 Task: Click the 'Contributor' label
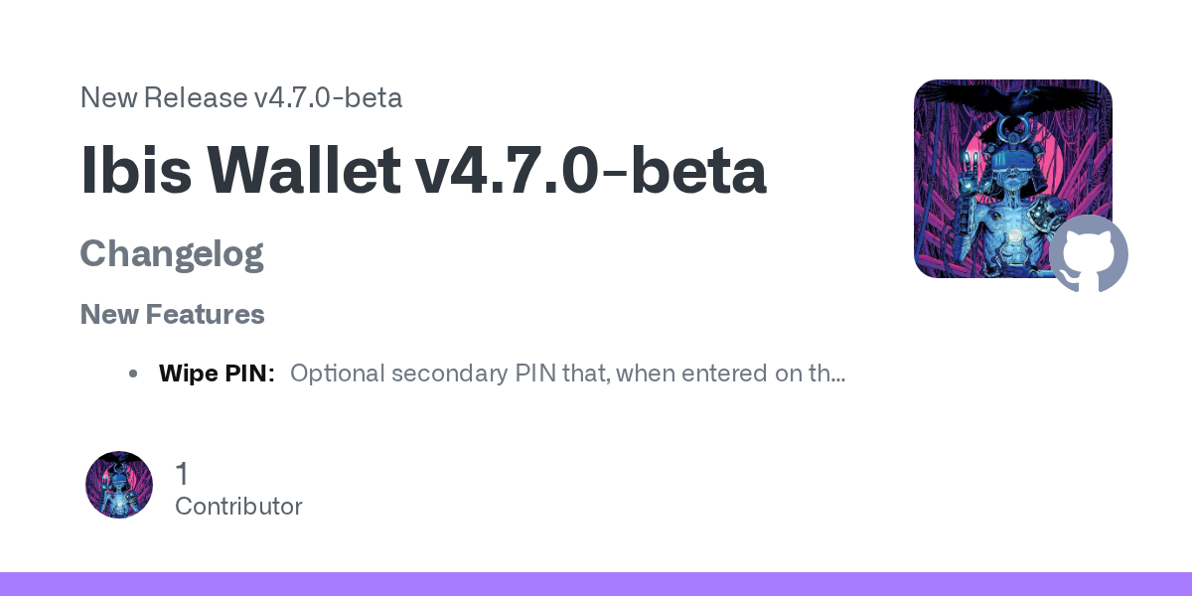click(238, 507)
